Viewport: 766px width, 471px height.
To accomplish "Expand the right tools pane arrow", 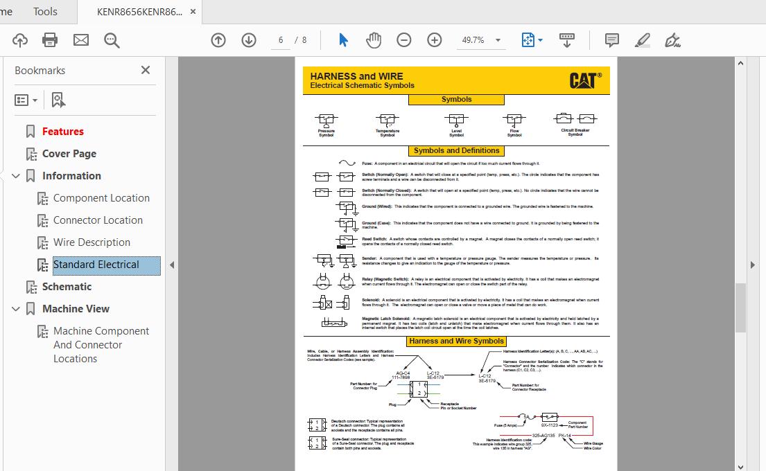I will (x=753, y=265).
